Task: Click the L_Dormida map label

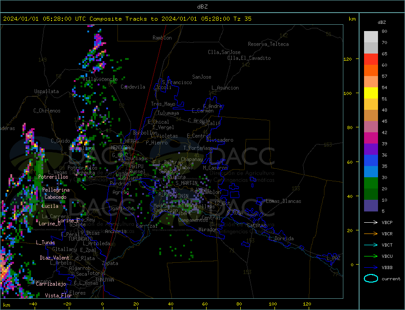Action: (282, 239)
